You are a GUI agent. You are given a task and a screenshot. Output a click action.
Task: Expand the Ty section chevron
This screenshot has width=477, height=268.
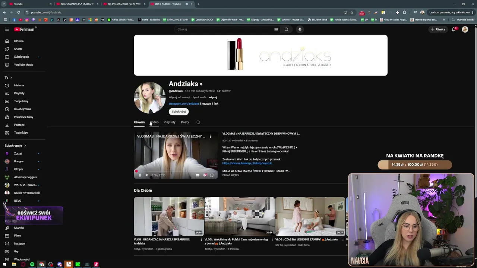click(x=11, y=77)
